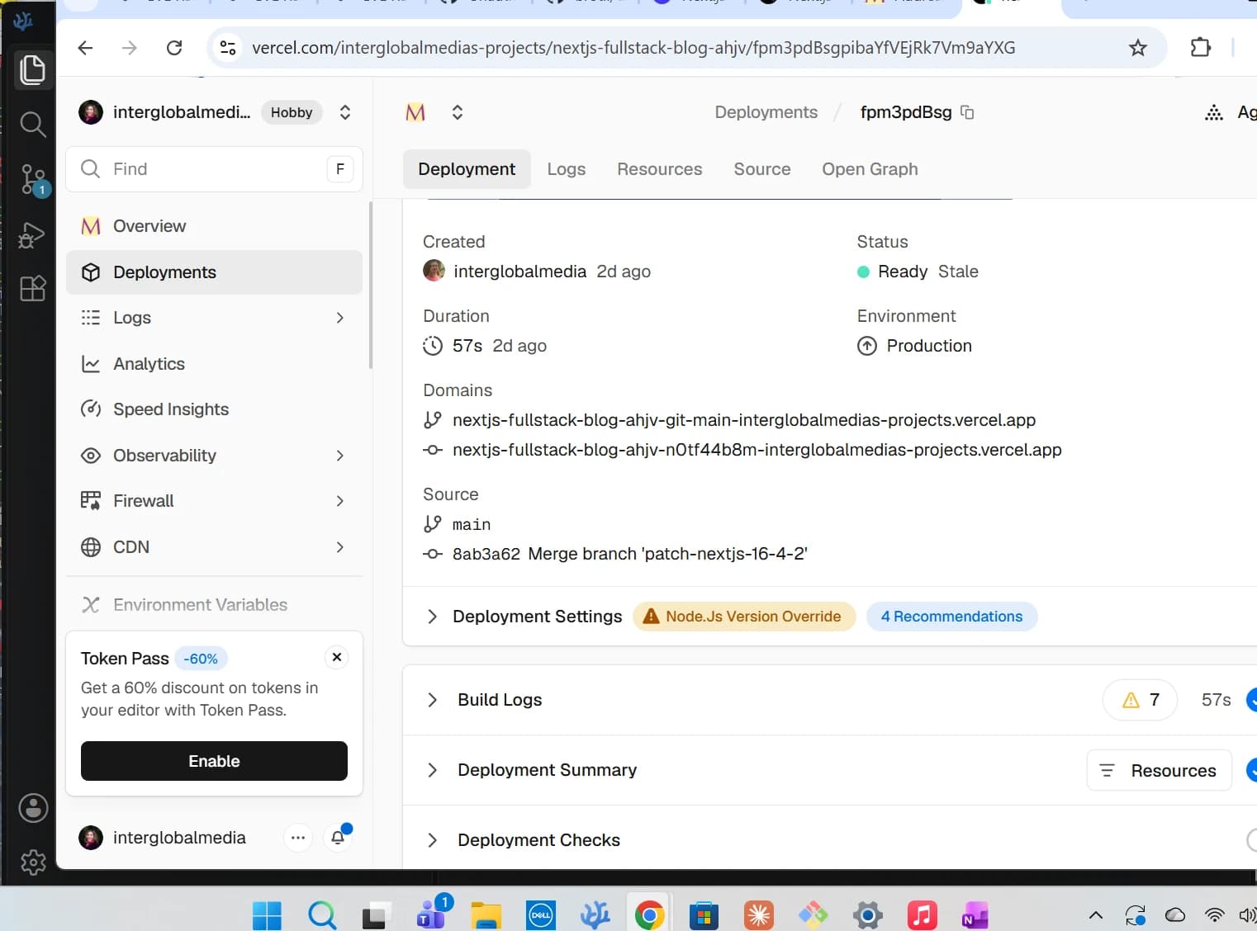Open Google Chrome from taskbar
Screen dimensions: 1257x931
649,914
